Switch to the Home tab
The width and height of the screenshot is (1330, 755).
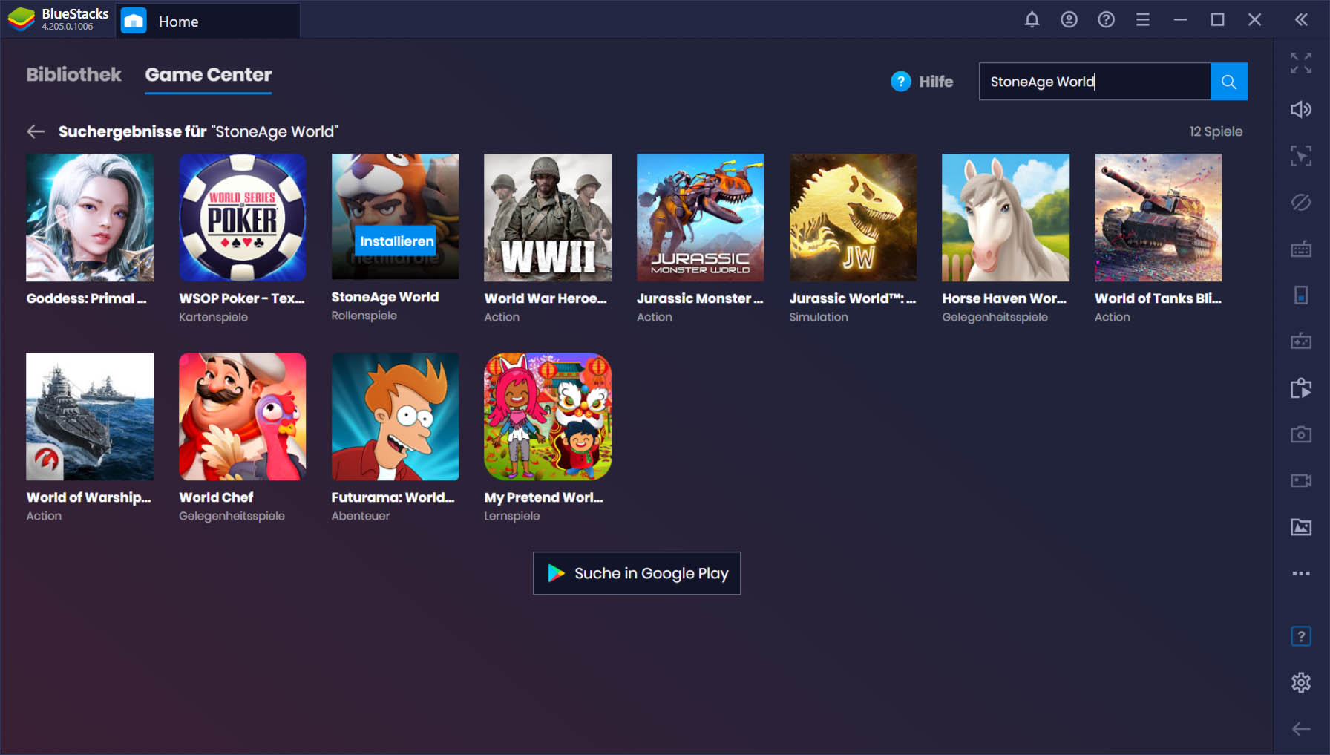pyautogui.click(x=209, y=21)
